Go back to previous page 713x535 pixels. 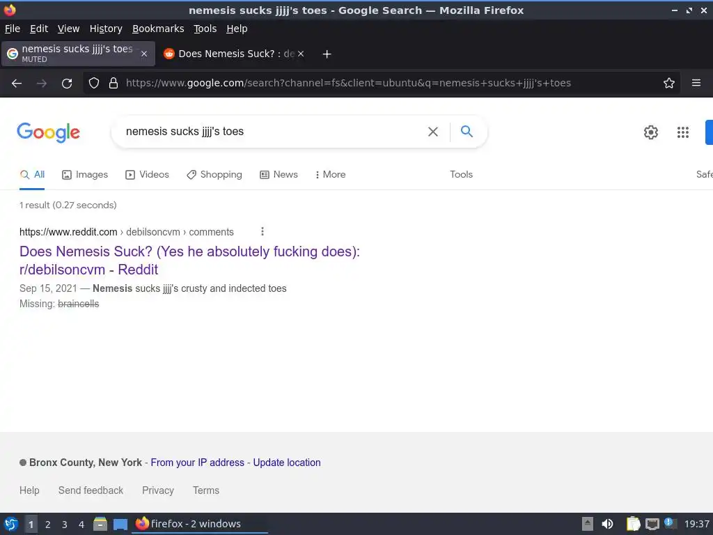click(17, 84)
